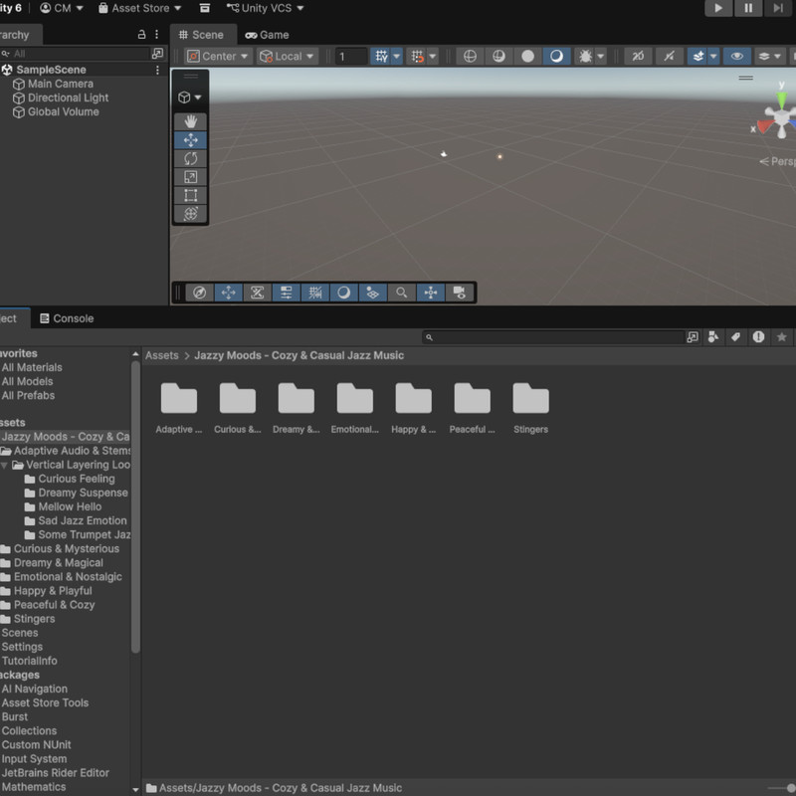The width and height of the screenshot is (796, 796).
Task: Toggle scene visibility eye button
Action: coord(736,57)
